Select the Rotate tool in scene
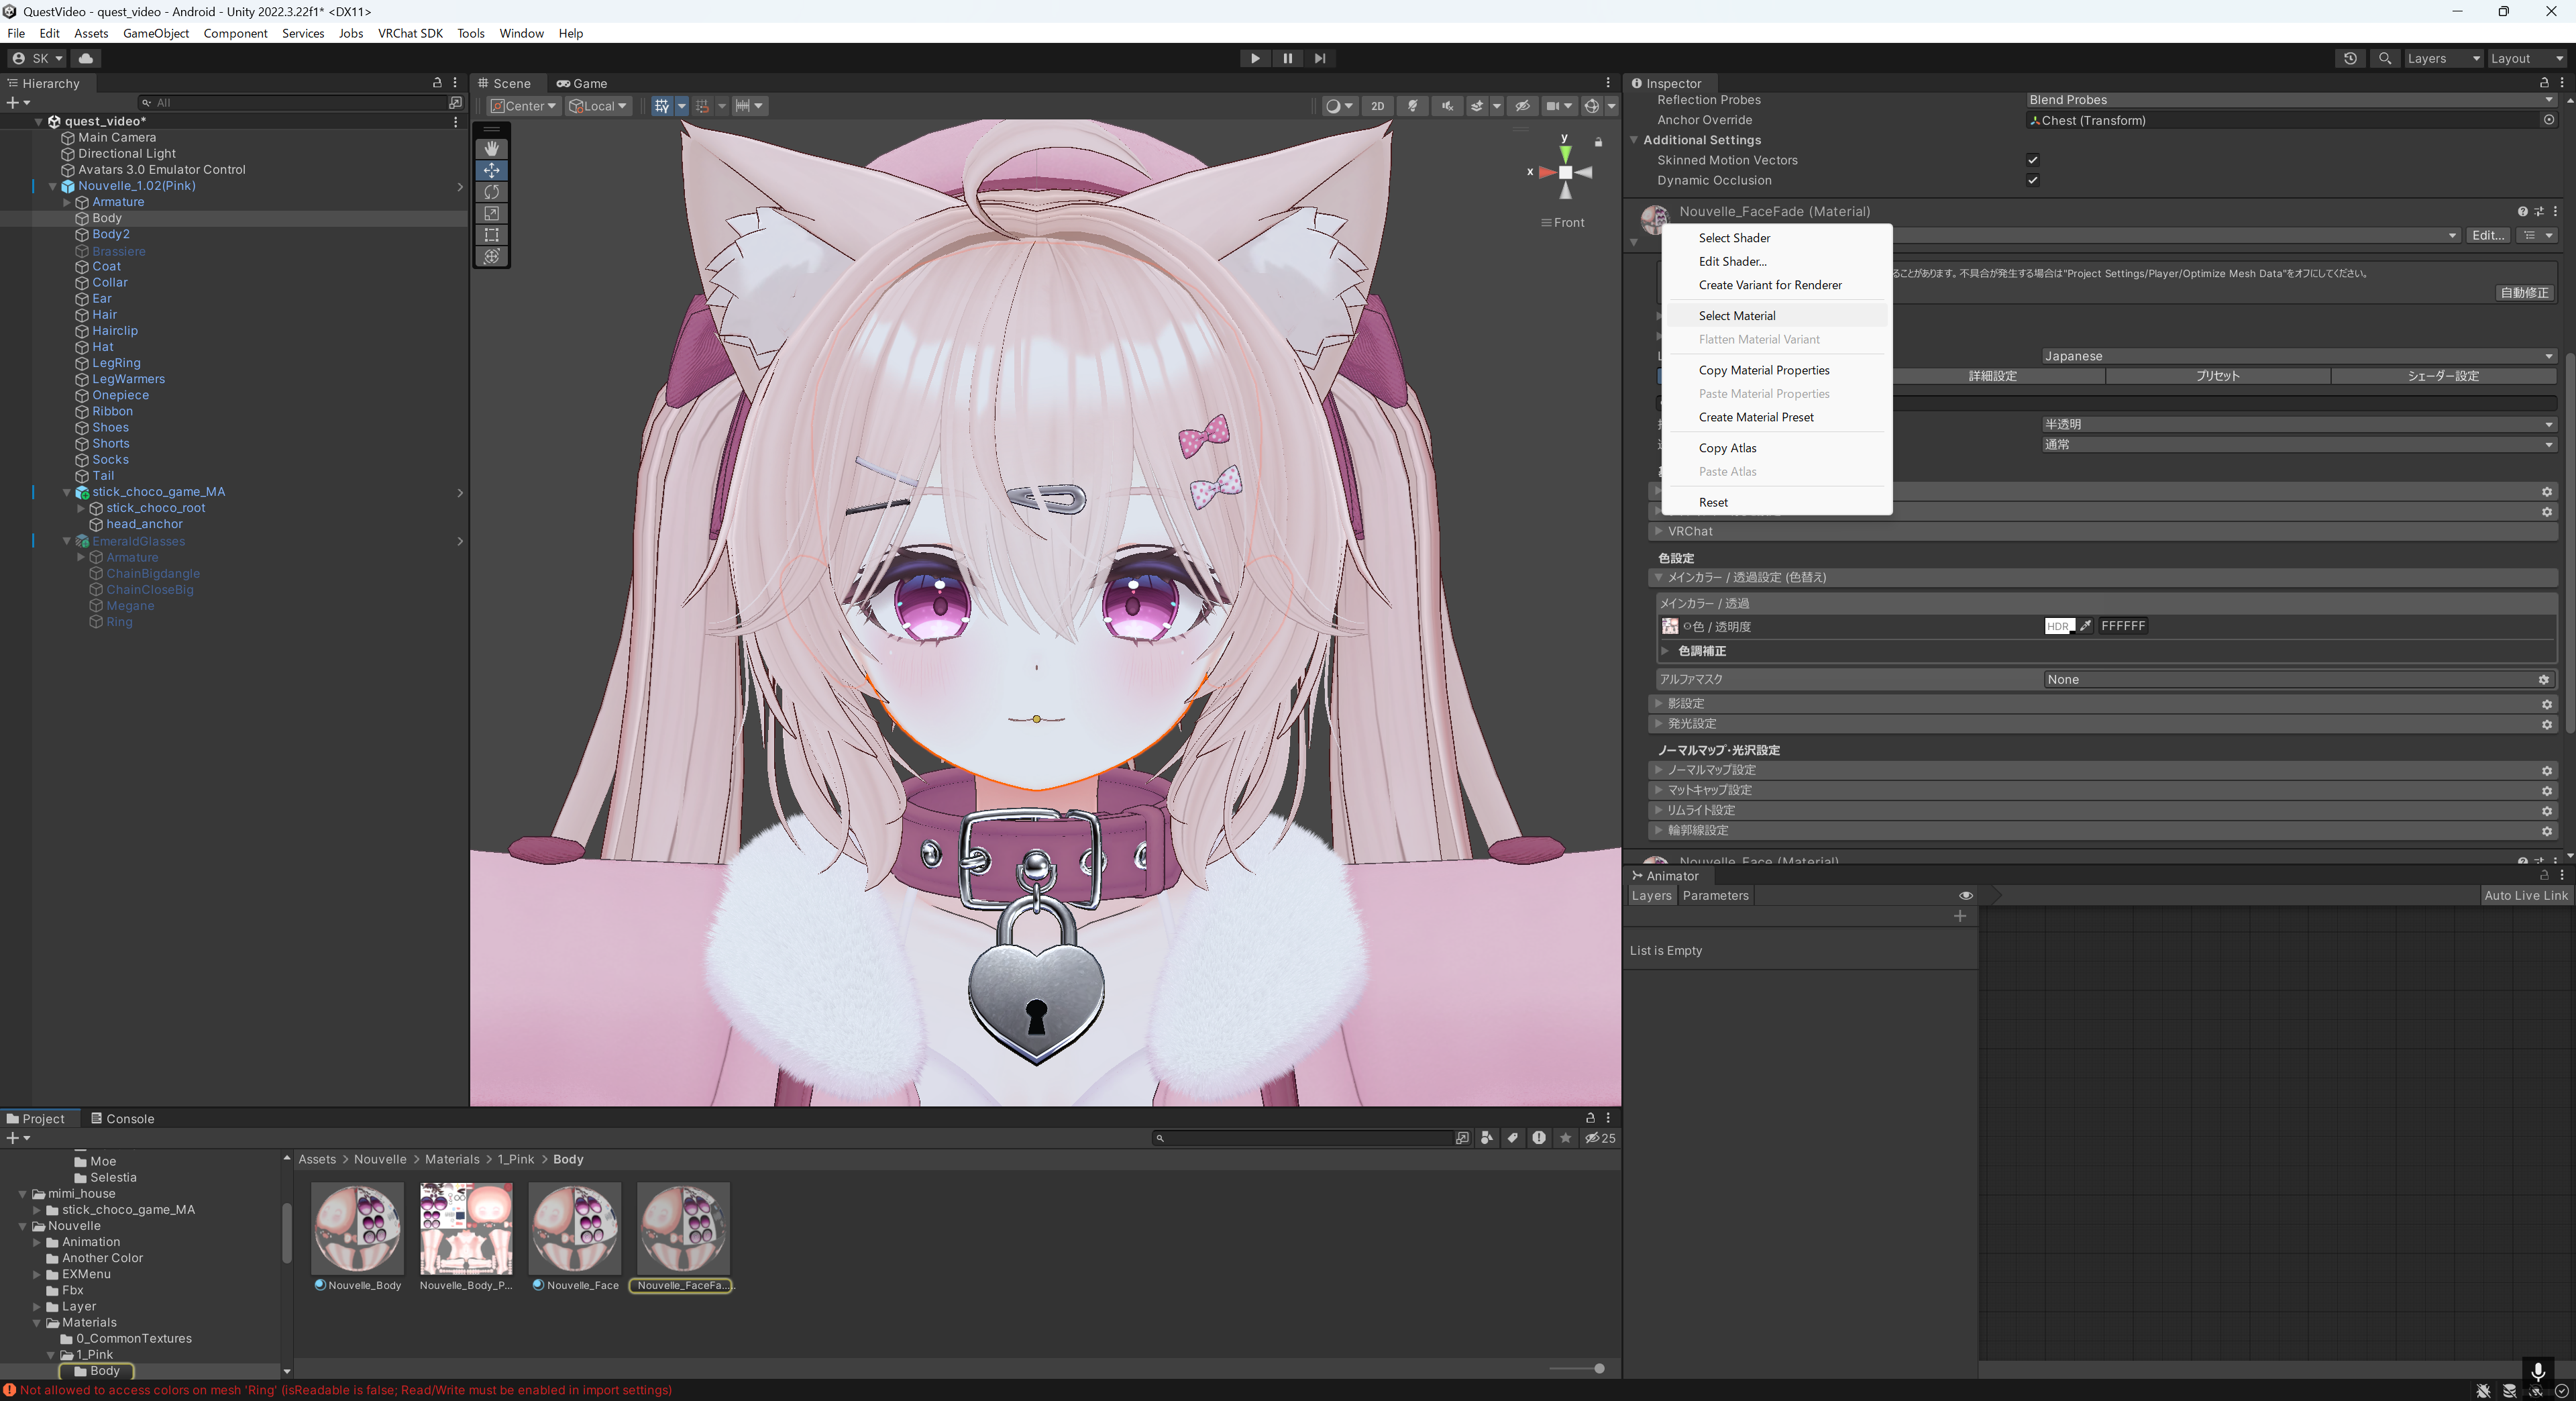2576x1401 pixels. pyautogui.click(x=491, y=192)
